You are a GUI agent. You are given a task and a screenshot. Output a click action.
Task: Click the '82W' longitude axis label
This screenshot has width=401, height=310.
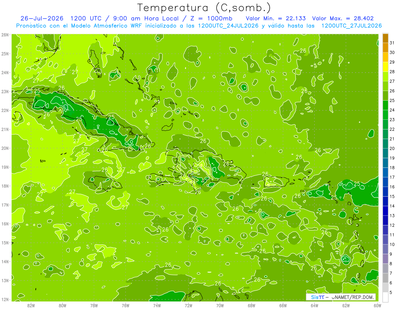(31, 305)
